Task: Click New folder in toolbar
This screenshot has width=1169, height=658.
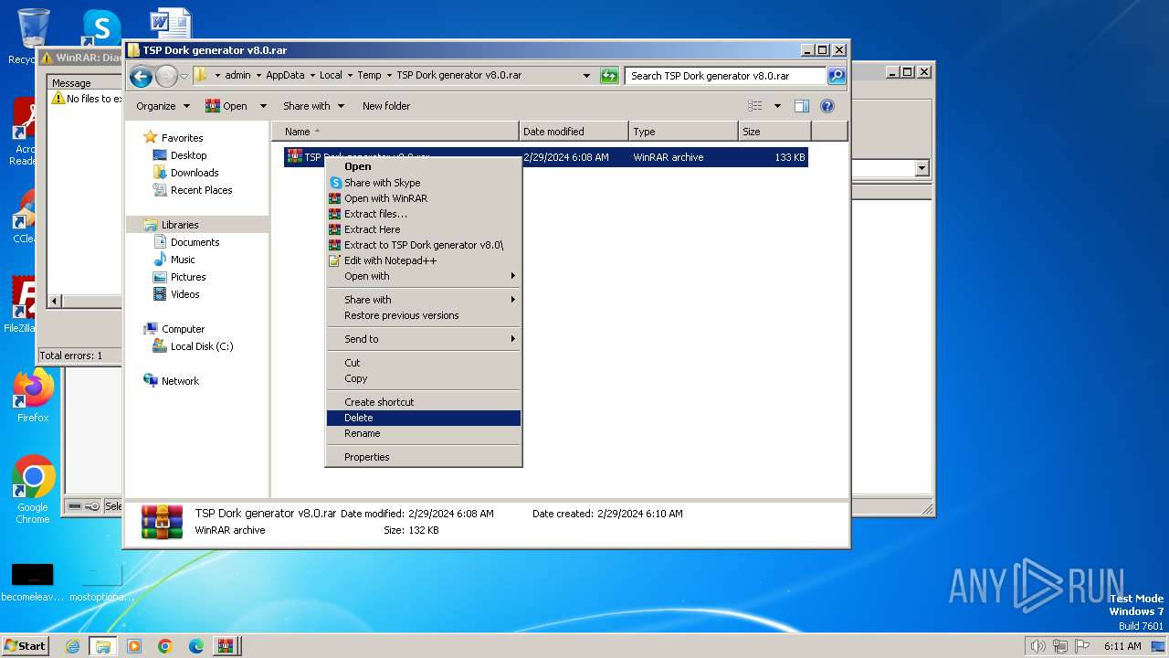Action: [386, 106]
